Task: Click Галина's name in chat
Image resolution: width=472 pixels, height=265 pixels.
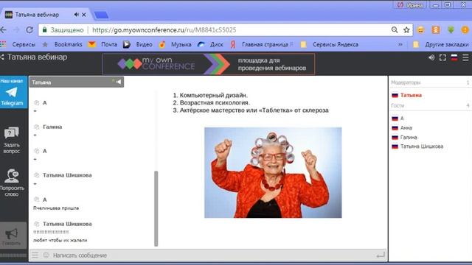Action: tap(52, 127)
